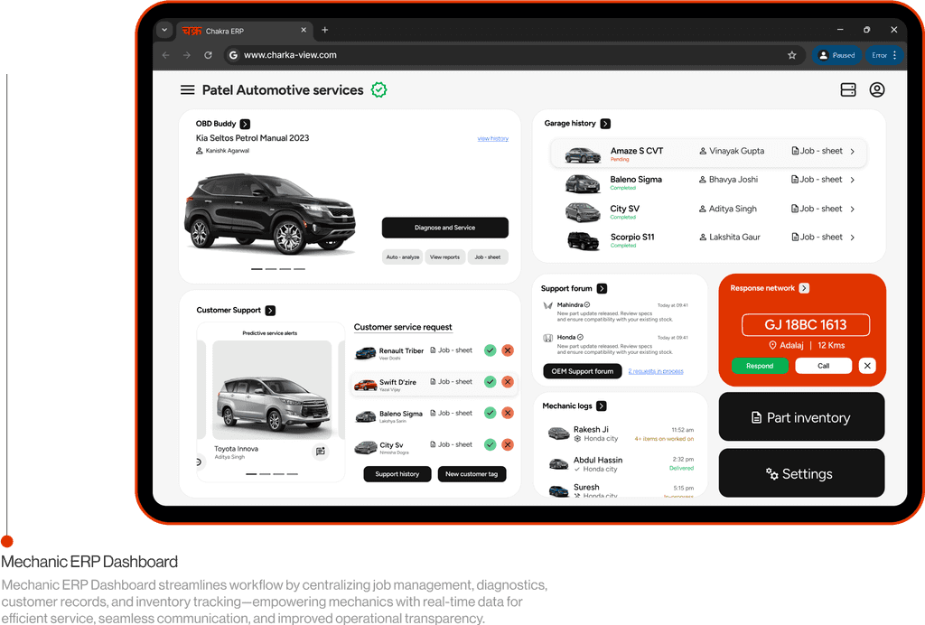Click the Support history button
Viewport: 925px width, 625px height.
point(397,474)
